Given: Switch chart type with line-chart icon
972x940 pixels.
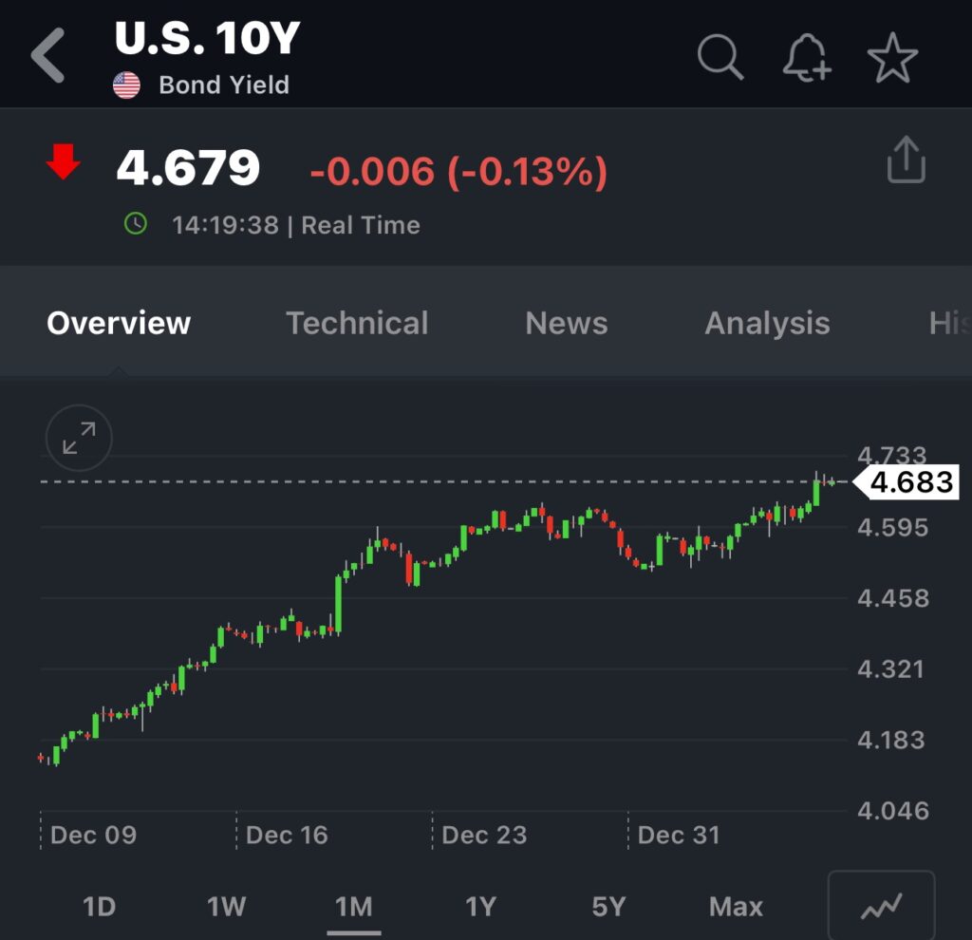Looking at the screenshot, I should coord(881,907).
